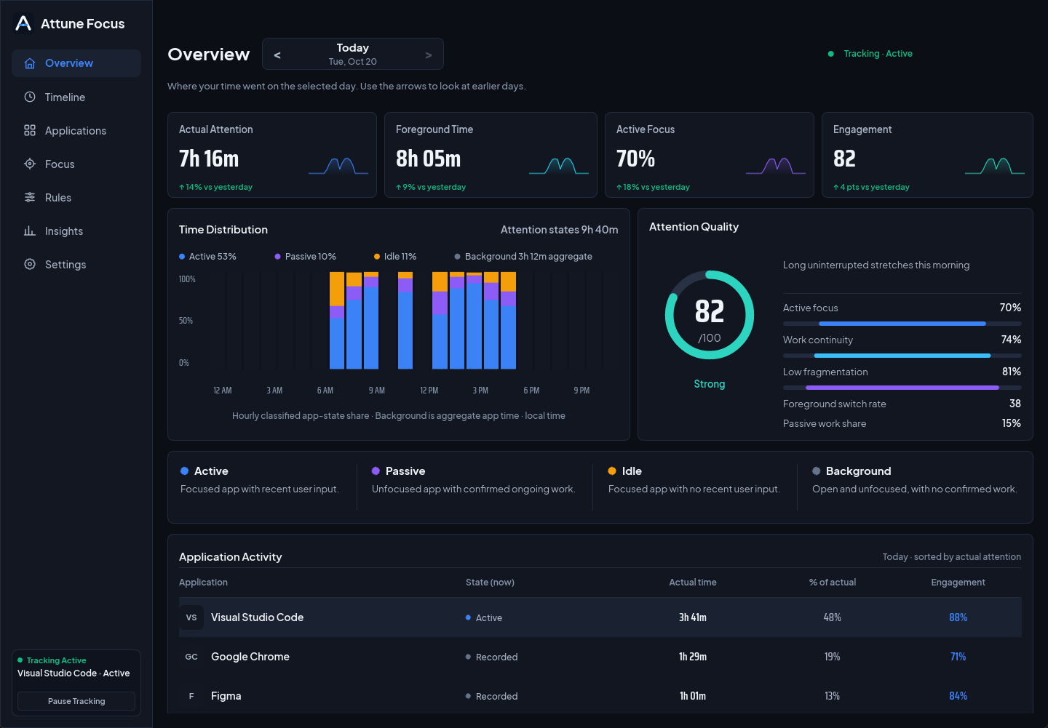Open the Rules section
1048x728 pixels.
(76, 197)
